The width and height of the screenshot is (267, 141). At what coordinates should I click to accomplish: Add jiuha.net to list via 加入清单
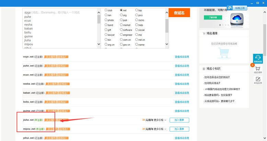[179, 120]
